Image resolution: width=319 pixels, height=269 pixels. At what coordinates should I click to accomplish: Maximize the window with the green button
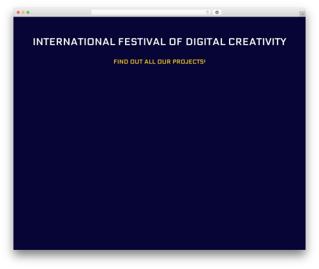pos(28,13)
